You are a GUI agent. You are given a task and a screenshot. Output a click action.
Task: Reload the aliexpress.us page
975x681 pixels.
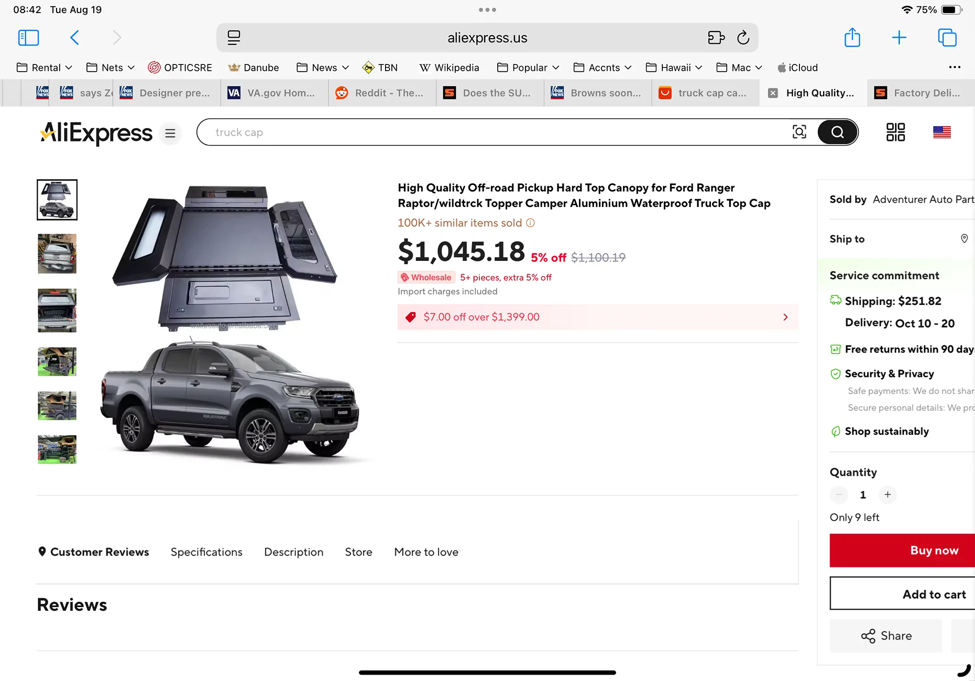[743, 38]
